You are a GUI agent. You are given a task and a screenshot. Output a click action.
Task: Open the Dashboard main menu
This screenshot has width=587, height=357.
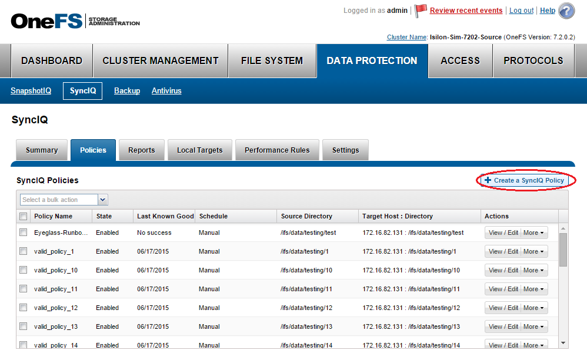pos(52,61)
